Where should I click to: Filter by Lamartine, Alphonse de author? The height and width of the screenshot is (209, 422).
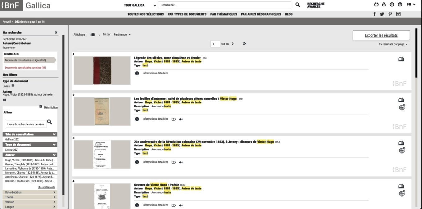pos(30,168)
